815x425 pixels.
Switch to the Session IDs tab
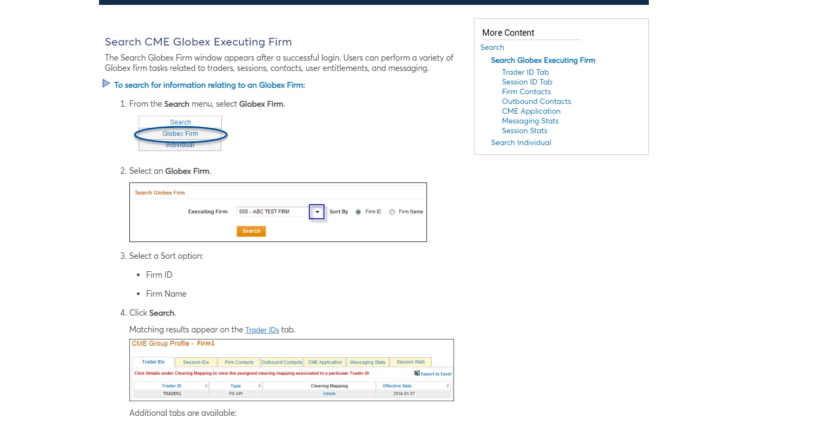pyautogui.click(x=196, y=362)
